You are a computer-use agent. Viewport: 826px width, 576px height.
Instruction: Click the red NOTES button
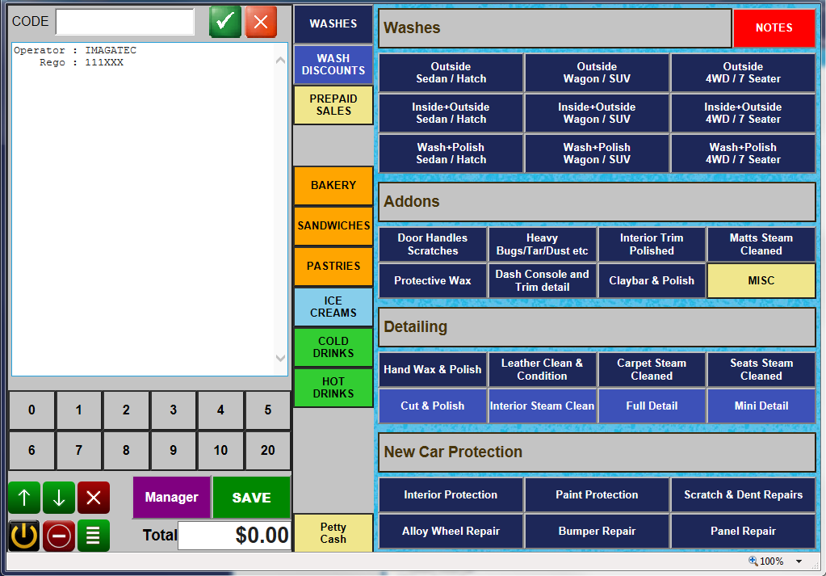(x=774, y=27)
